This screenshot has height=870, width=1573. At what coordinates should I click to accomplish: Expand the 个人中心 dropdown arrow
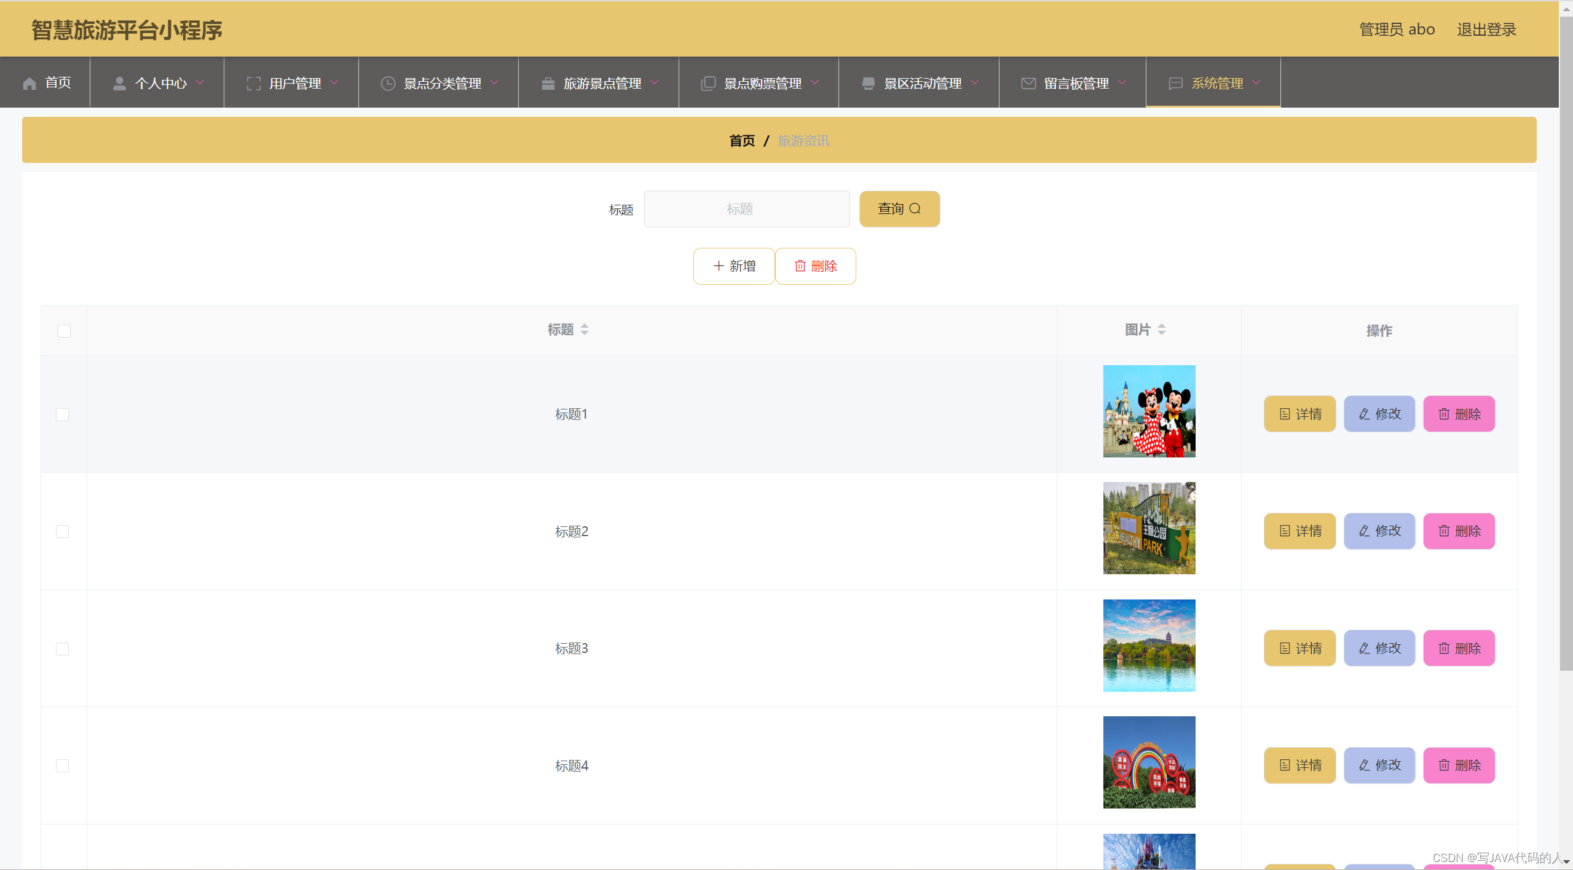pos(200,82)
